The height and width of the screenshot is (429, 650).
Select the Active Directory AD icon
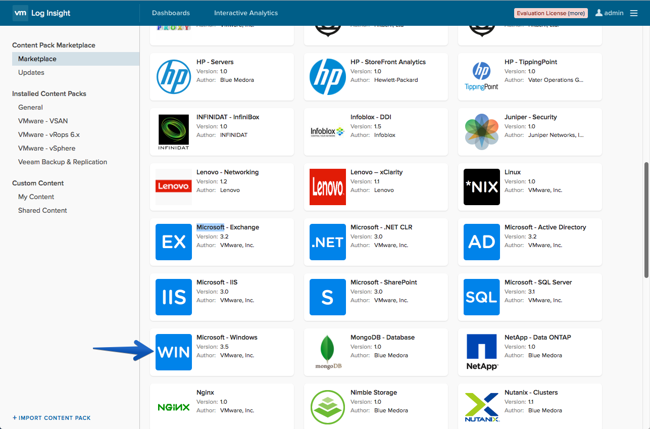click(x=482, y=242)
